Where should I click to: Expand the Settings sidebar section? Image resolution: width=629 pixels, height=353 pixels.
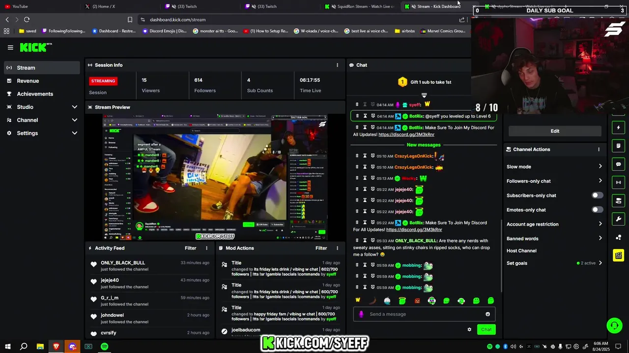(75, 133)
